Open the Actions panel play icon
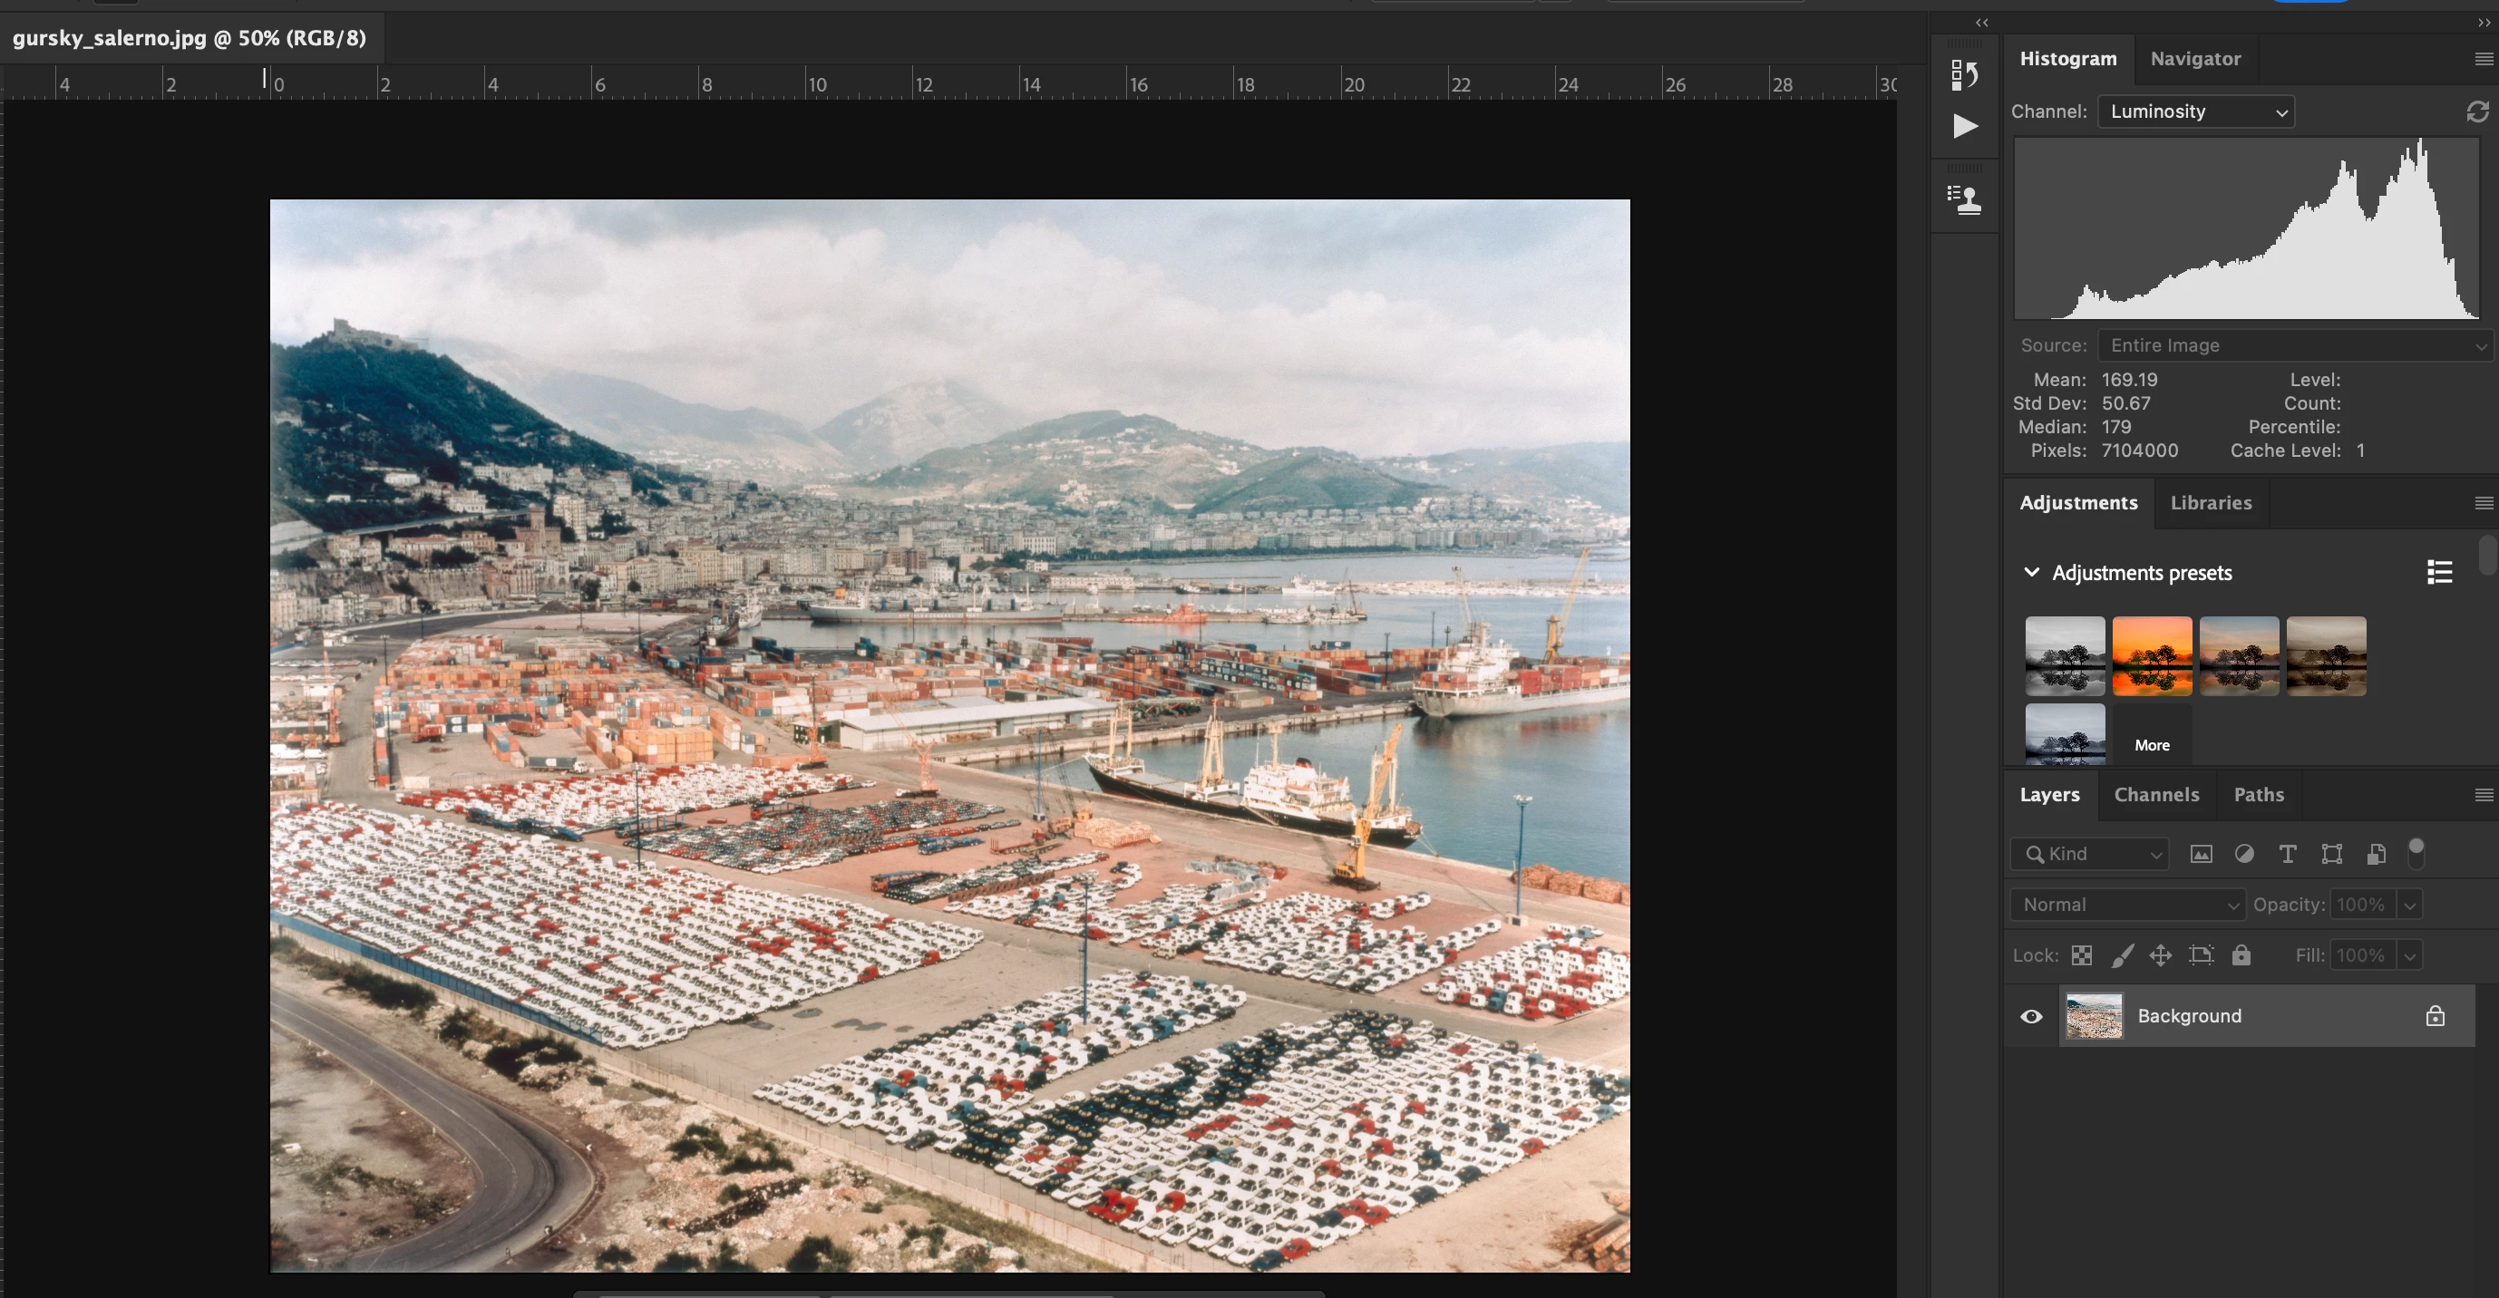The height and width of the screenshot is (1298, 2499). pos(1964,126)
